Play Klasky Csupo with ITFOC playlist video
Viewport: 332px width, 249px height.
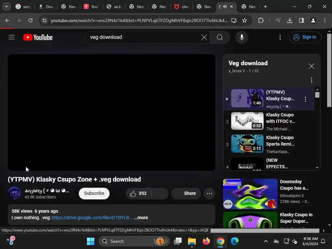pos(269,122)
